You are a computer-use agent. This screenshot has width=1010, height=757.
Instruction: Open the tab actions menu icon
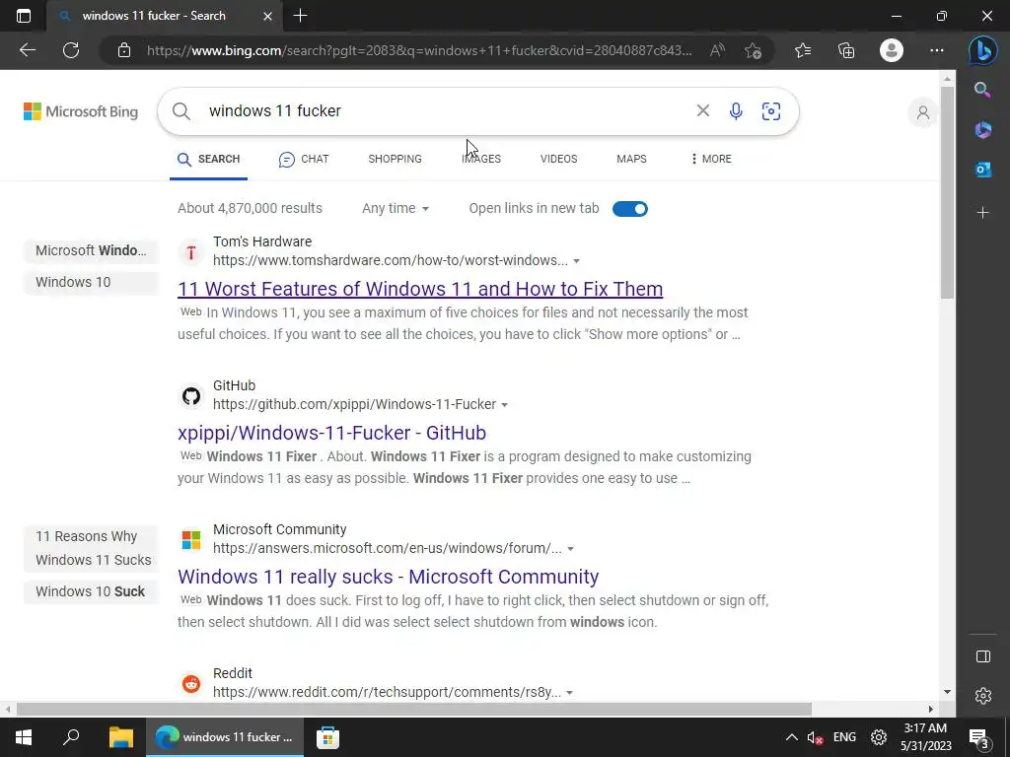pyautogui.click(x=24, y=16)
